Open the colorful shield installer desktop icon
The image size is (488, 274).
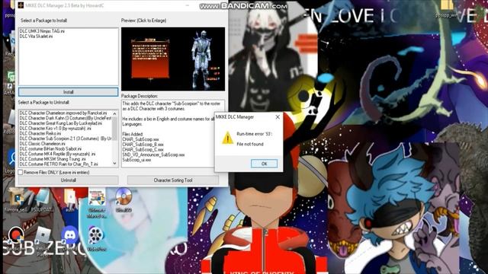pyautogui.click(x=97, y=203)
